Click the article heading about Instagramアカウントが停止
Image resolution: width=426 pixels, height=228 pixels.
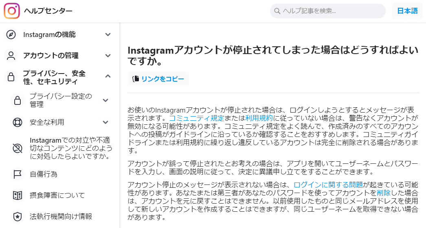click(x=273, y=56)
